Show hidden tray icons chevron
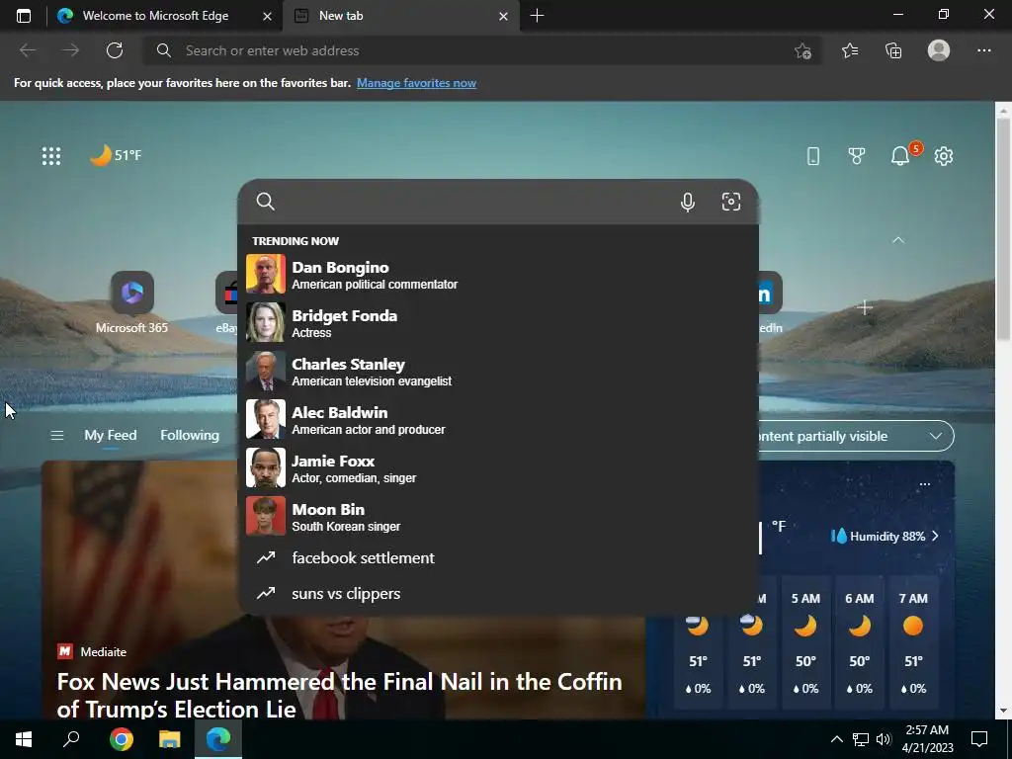 836,739
